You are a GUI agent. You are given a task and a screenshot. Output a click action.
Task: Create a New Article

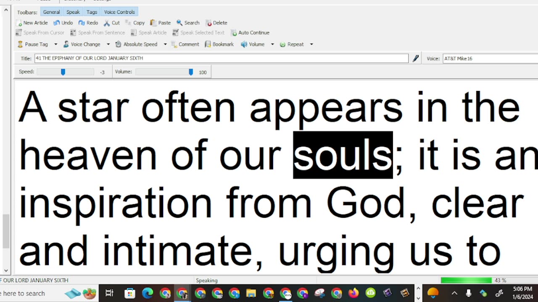point(32,23)
